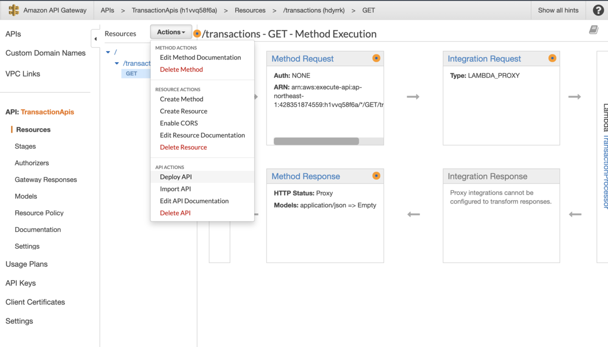Viewport: 608px width, 347px height.
Task: Open the help question mark icon
Action: pyautogui.click(x=598, y=10)
